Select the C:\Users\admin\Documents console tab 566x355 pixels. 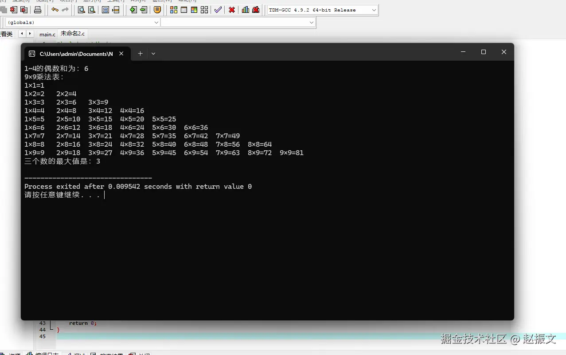tap(76, 54)
